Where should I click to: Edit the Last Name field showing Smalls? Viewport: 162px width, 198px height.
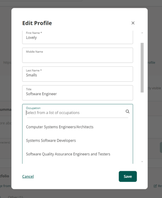[78, 74]
